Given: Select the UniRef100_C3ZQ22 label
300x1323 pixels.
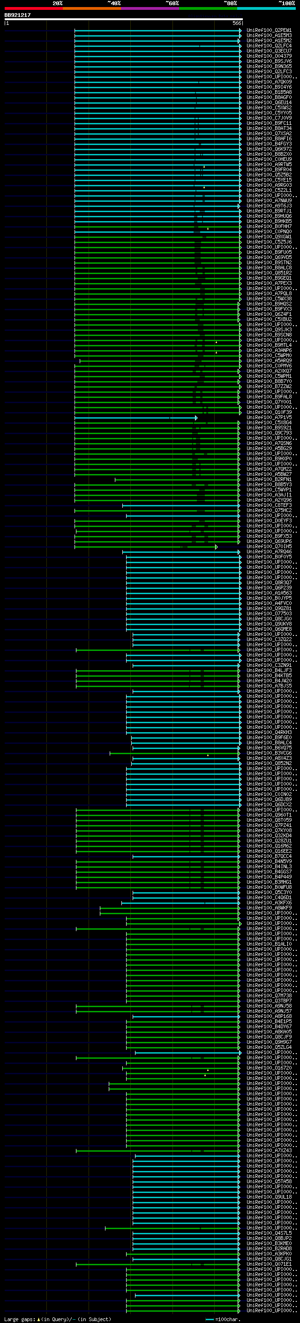Looking at the screenshot, I should pyautogui.click(x=269, y=639).
